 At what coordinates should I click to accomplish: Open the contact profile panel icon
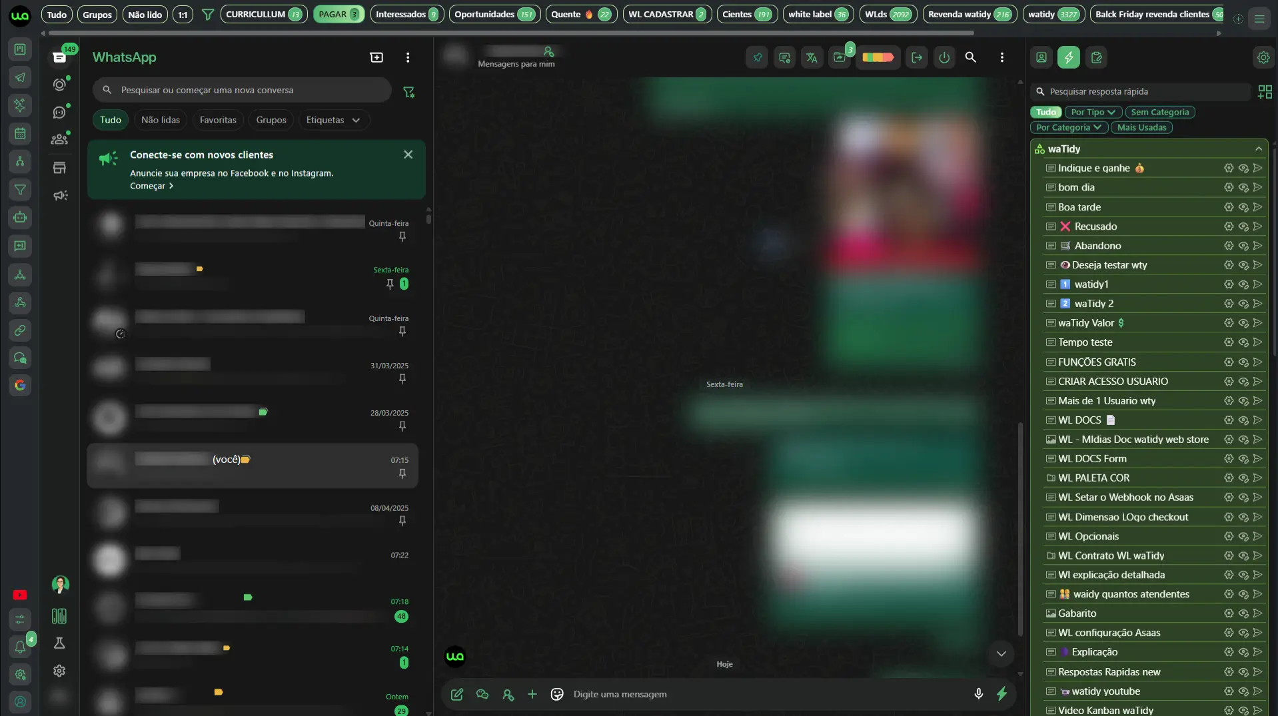point(1041,57)
